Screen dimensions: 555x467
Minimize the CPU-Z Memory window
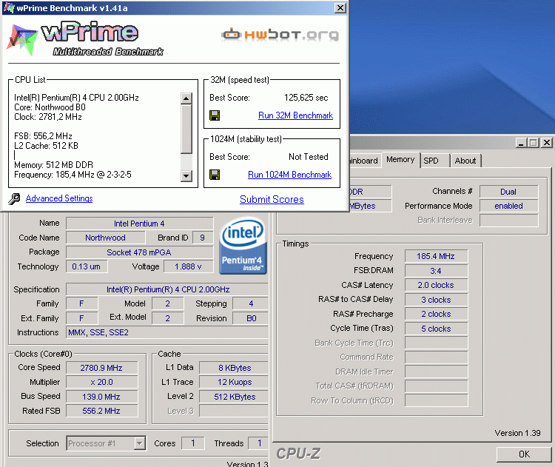[520, 143]
